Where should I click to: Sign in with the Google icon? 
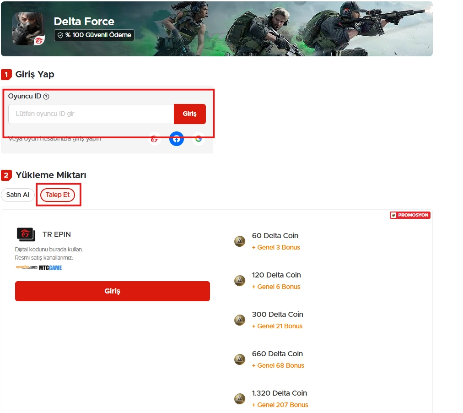pyautogui.click(x=199, y=139)
